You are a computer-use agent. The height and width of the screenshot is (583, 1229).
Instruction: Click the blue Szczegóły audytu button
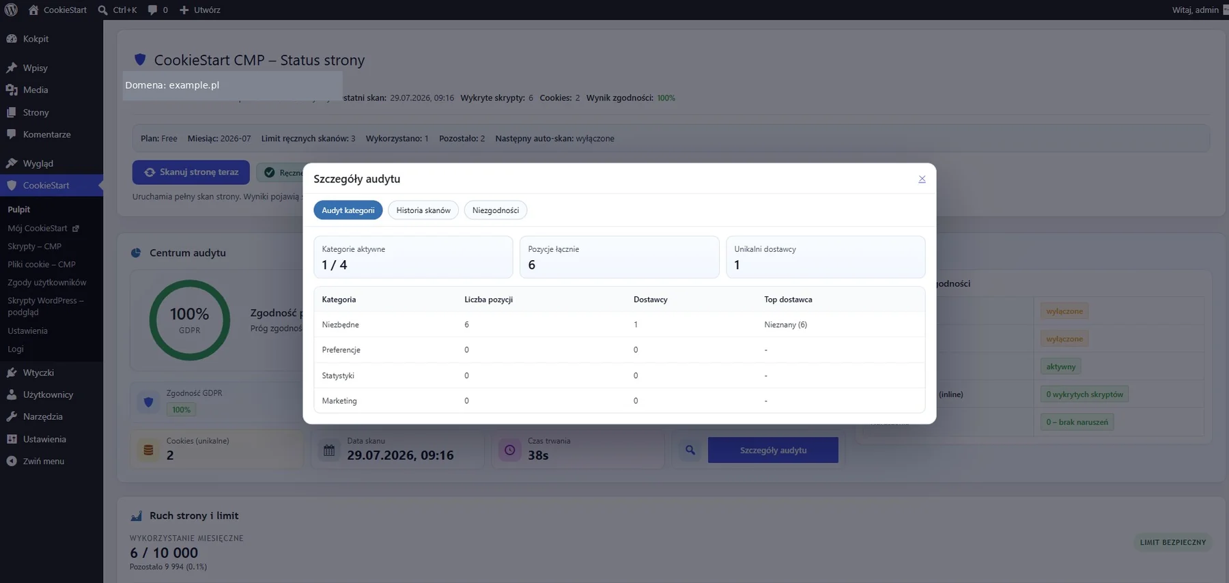pyautogui.click(x=773, y=450)
